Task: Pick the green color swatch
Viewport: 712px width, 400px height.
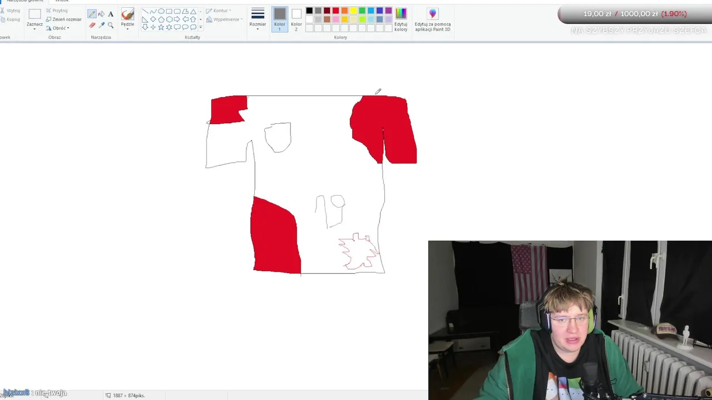Action: pyautogui.click(x=362, y=11)
